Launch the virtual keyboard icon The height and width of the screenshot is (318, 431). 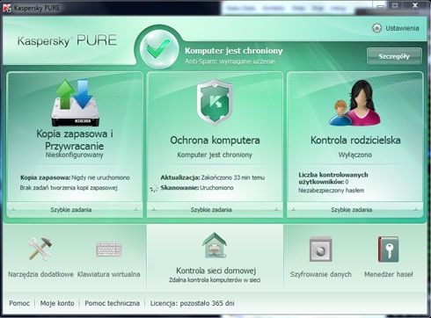(109, 249)
